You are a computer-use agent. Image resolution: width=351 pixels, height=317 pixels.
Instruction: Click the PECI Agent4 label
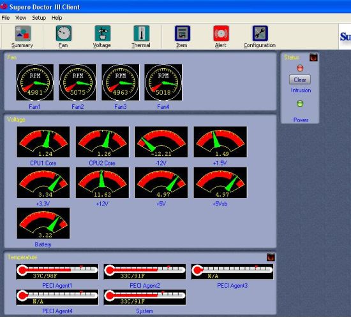click(x=57, y=311)
